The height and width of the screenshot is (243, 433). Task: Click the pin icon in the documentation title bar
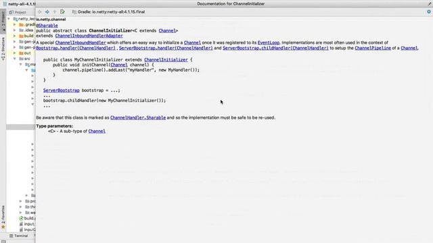tap(430, 3)
